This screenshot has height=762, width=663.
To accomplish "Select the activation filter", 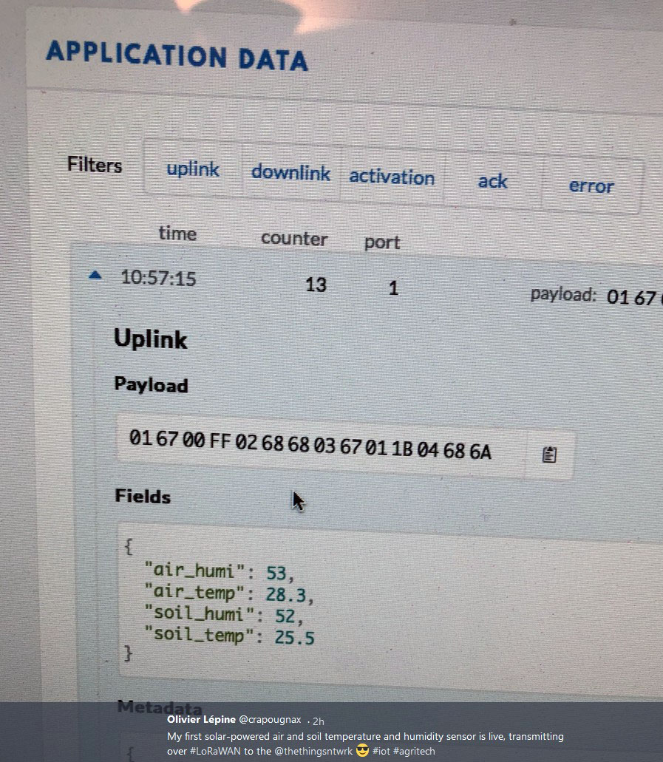I will 392,177.
